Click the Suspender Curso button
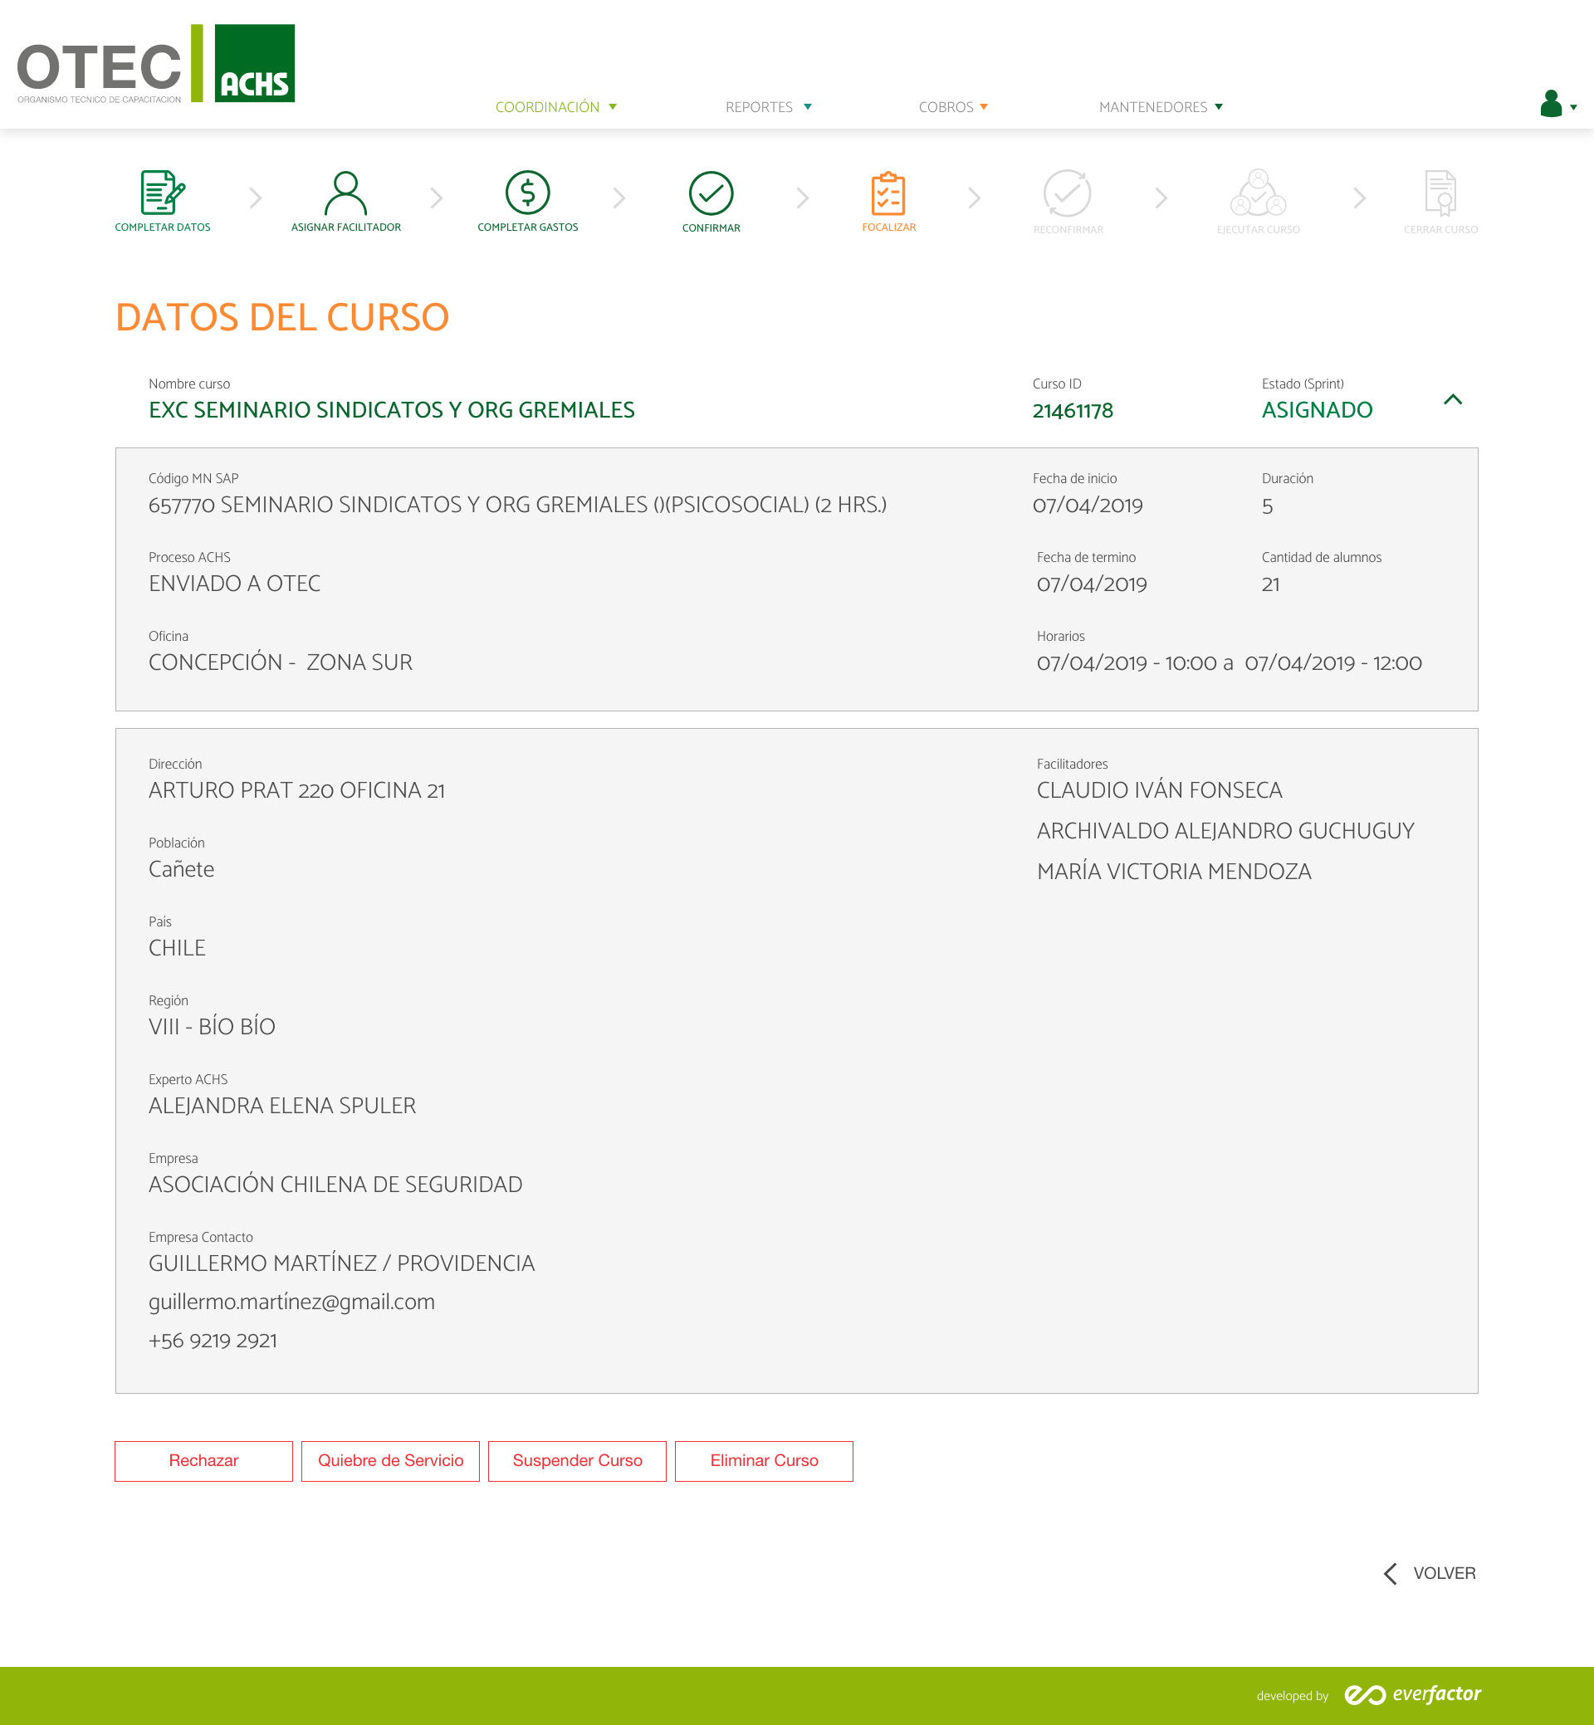The width and height of the screenshot is (1594, 1725). pos(577,1460)
